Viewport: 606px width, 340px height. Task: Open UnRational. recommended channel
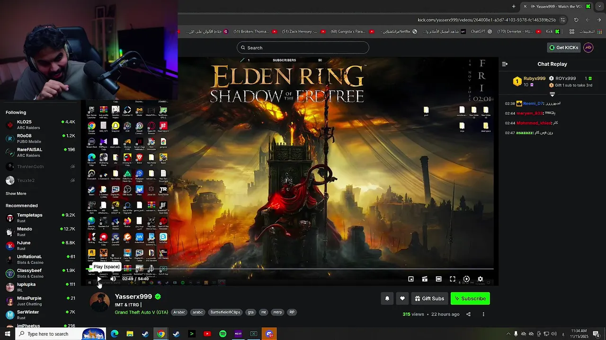(x=40, y=259)
